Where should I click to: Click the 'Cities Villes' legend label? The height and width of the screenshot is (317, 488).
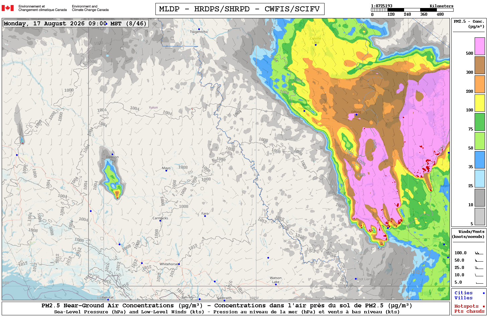point(463,295)
